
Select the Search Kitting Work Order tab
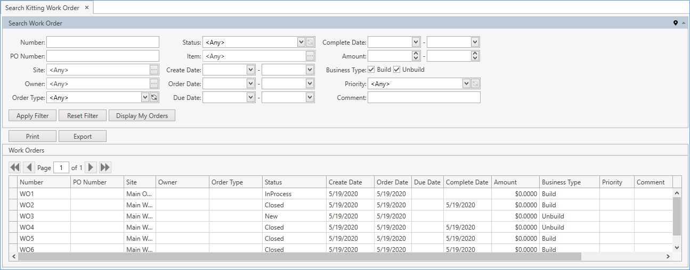tap(42, 8)
